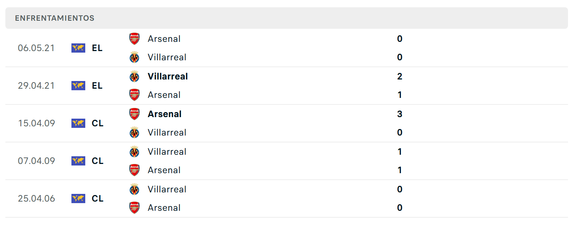
Task: Click world map flag icon beside 15.04.09
Action: [x=78, y=123]
